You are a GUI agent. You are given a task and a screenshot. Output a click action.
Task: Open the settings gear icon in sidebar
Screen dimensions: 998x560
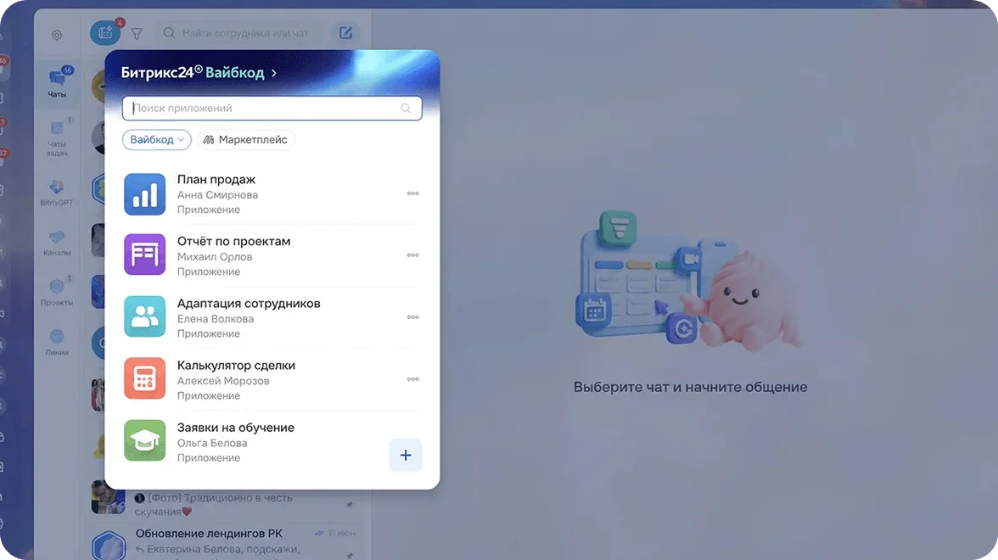(x=57, y=35)
